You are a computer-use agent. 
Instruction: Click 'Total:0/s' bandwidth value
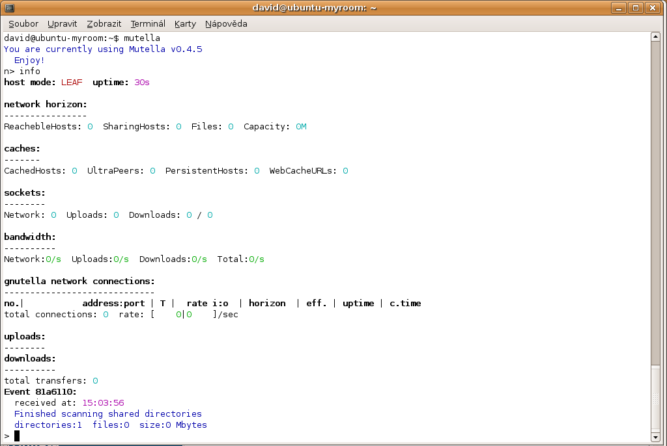point(241,259)
